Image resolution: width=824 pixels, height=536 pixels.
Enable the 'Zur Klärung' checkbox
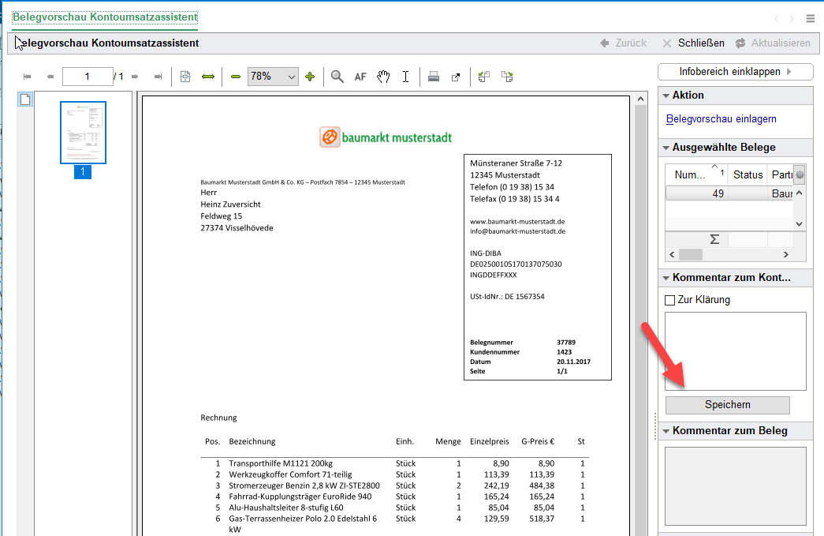(670, 300)
